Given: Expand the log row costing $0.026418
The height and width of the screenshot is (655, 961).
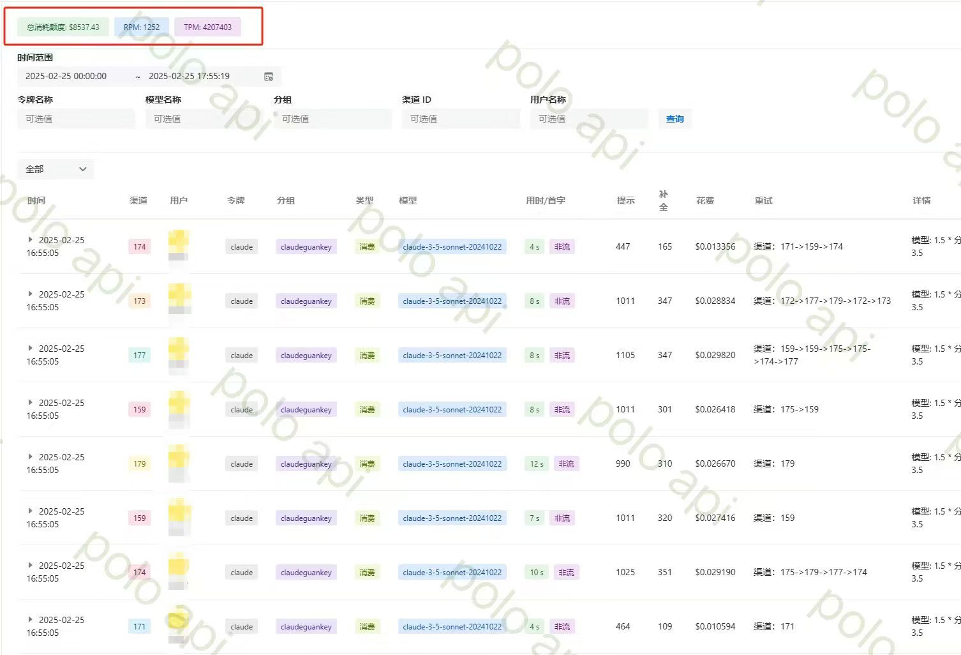Looking at the screenshot, I should 30,403.
